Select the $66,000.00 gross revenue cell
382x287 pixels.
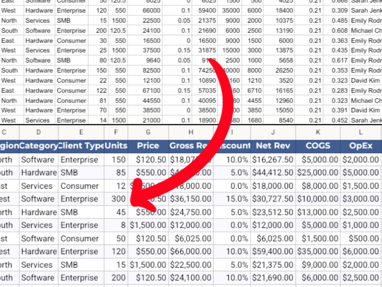coord(191,251)
